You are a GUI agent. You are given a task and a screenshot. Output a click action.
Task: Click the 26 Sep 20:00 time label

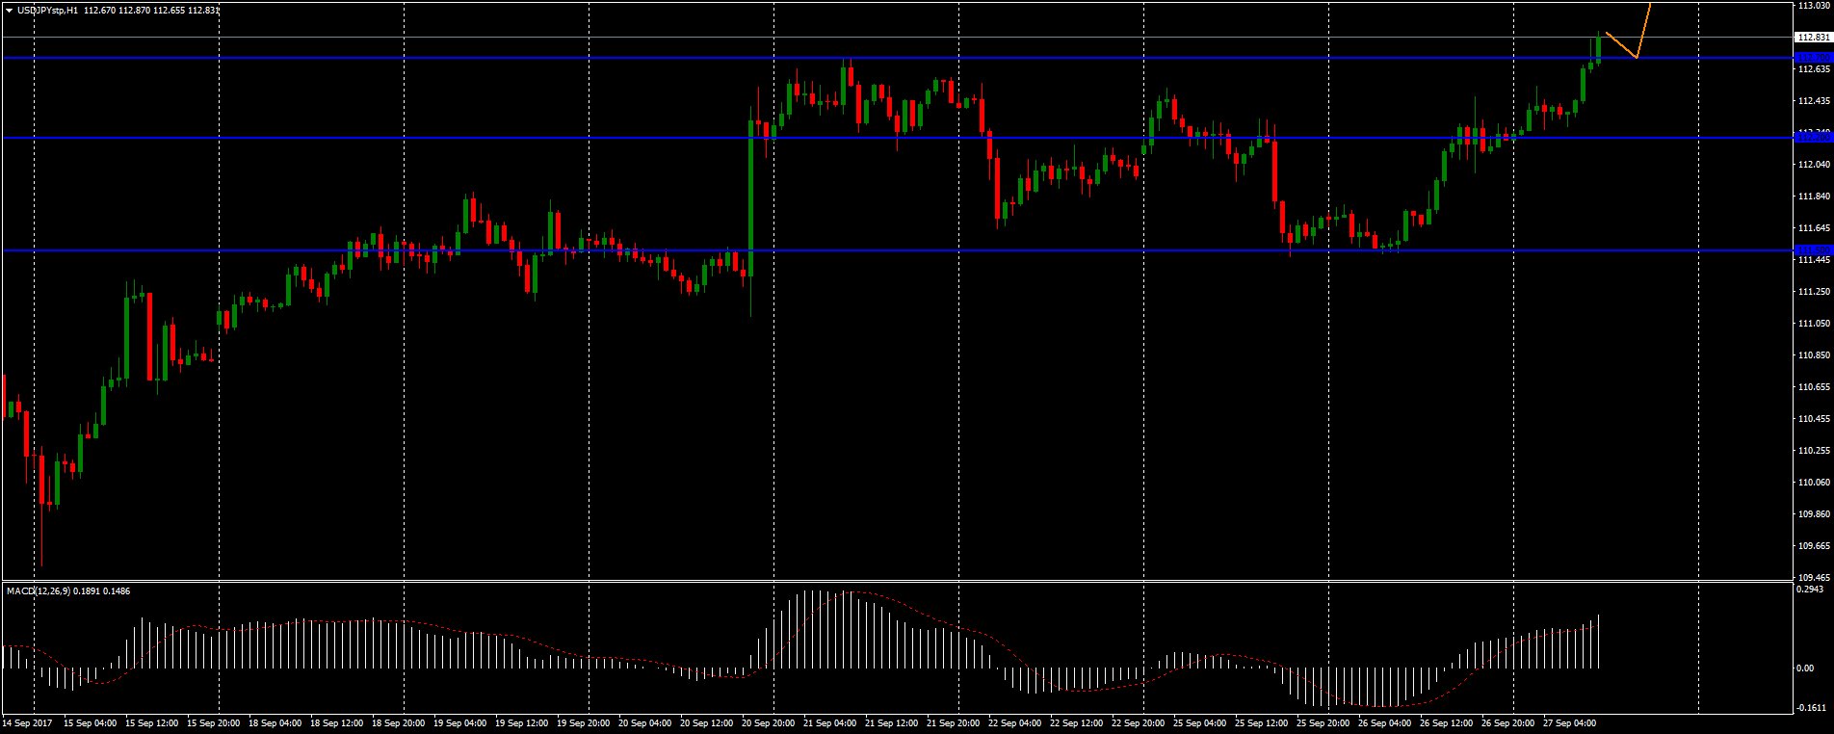click(1508, 722)
